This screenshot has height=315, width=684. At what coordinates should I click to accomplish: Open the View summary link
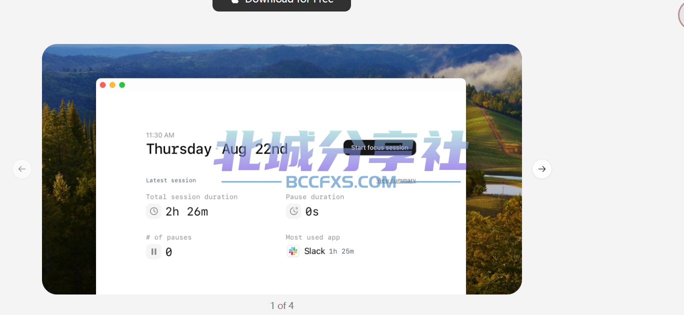pyautogui.click(x=396, y=180)
